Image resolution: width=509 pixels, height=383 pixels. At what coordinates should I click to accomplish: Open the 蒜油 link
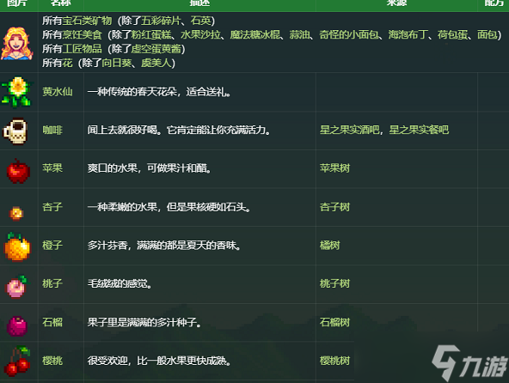(299, 34)
